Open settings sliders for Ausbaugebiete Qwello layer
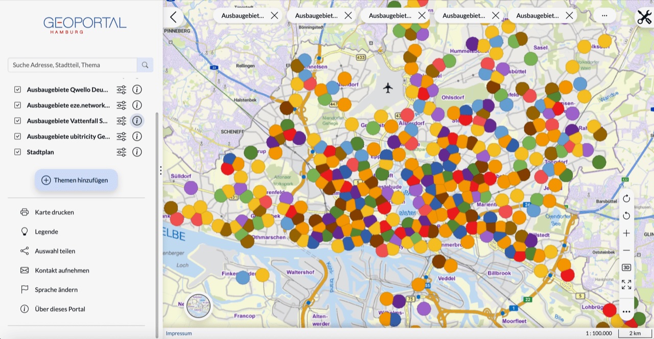 (x=121, y=90)
